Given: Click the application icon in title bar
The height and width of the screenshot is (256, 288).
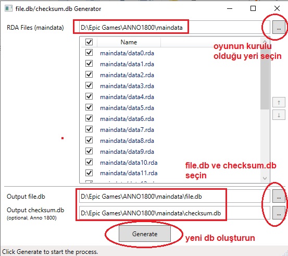Looking at the screenshot, I should click(9, 8).
